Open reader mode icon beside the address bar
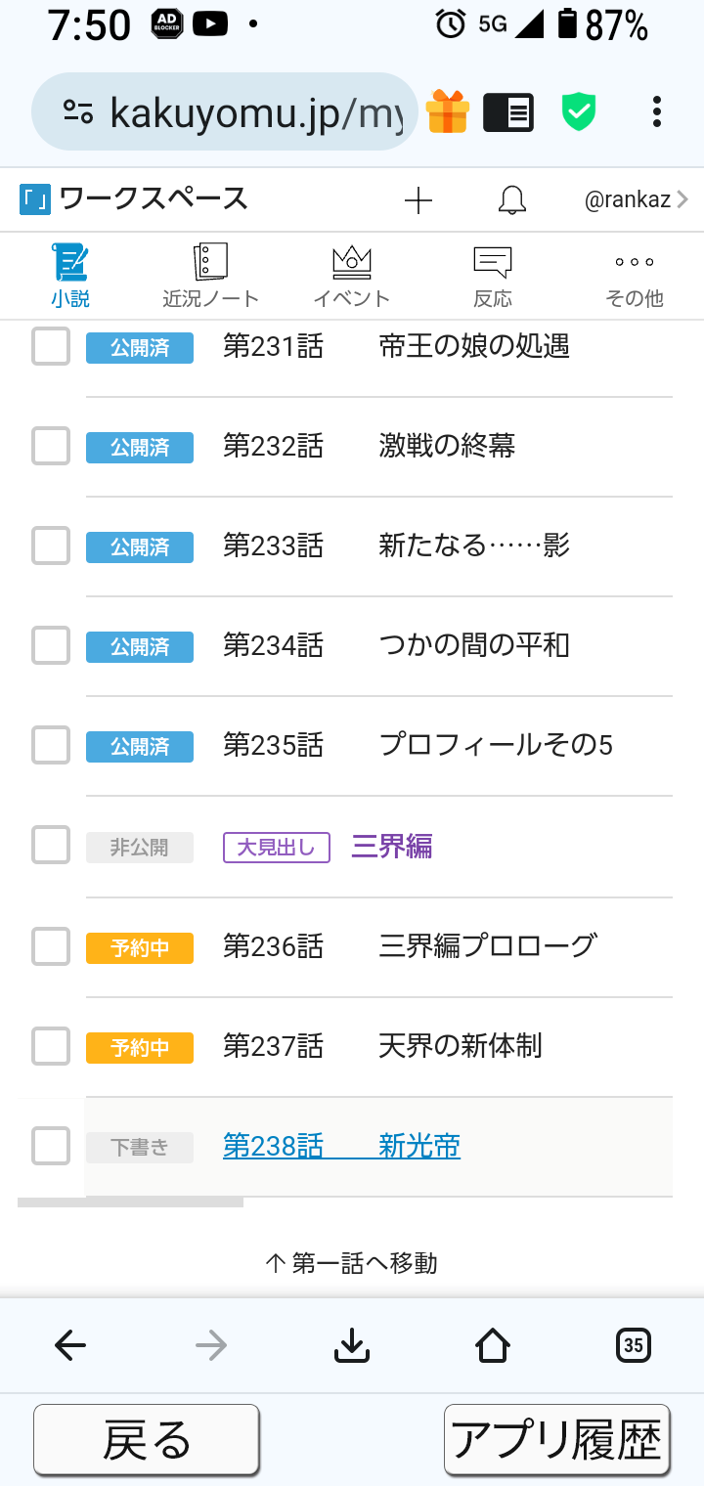The height and width of the screenshot is (1486, 704). (508, 111)
